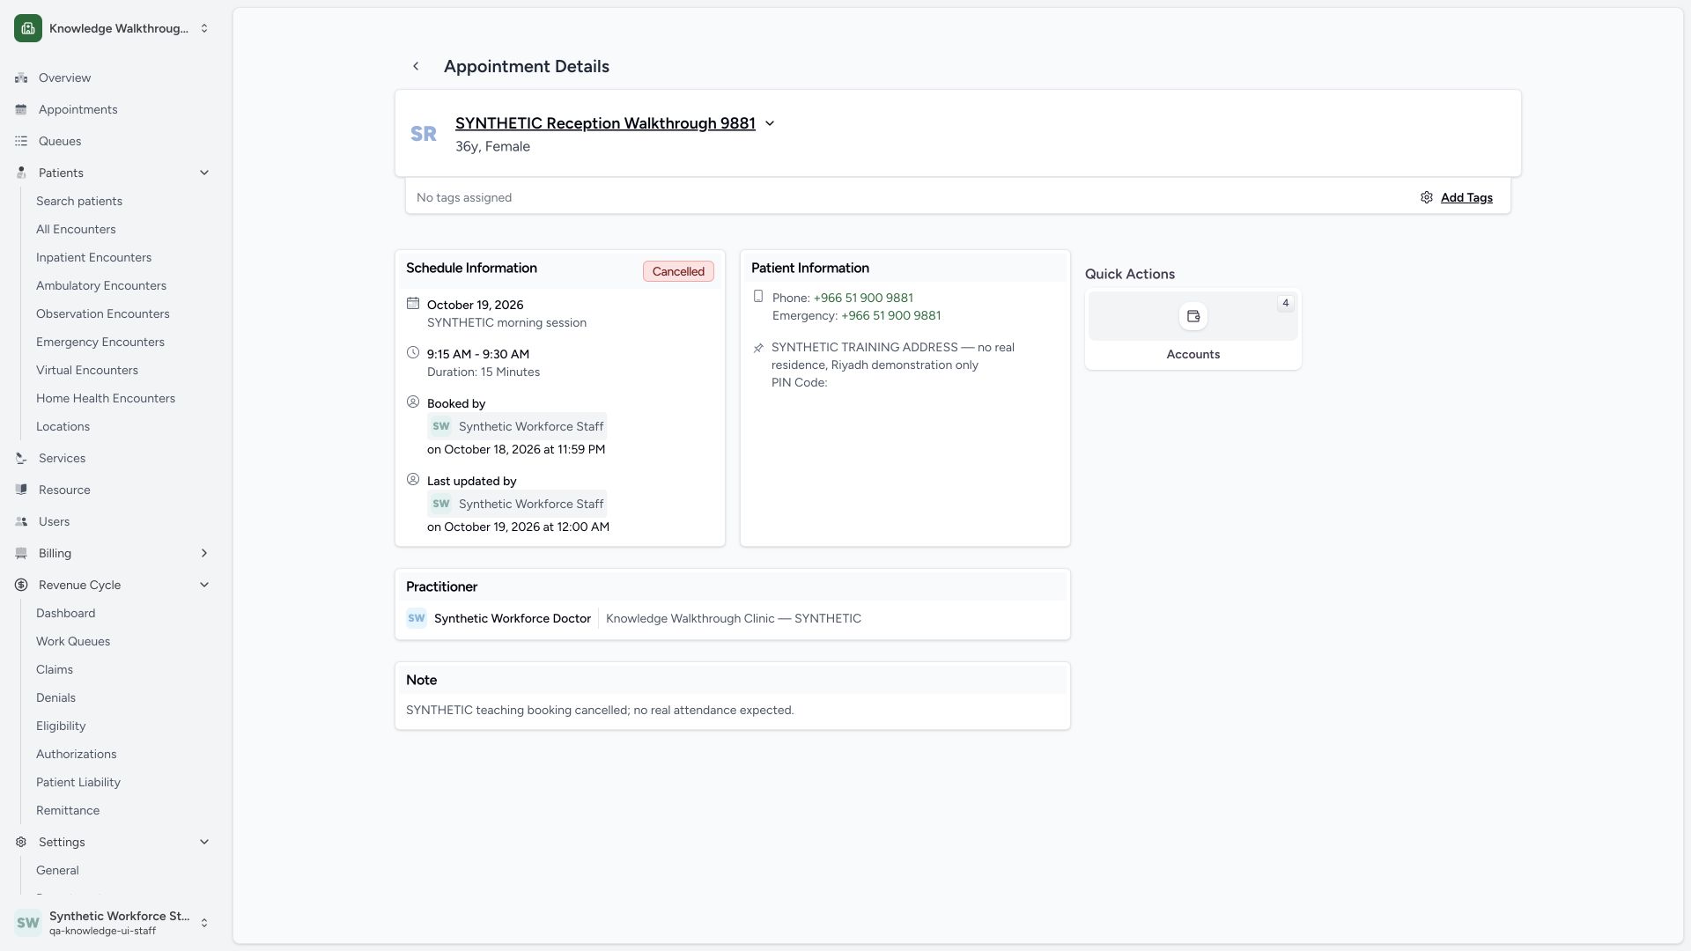Viewport: 1691px width, 951px height.
Task: Open patient SYNTHETIC Reception Walkthrough 9881 link
Action: coord(605,123)
